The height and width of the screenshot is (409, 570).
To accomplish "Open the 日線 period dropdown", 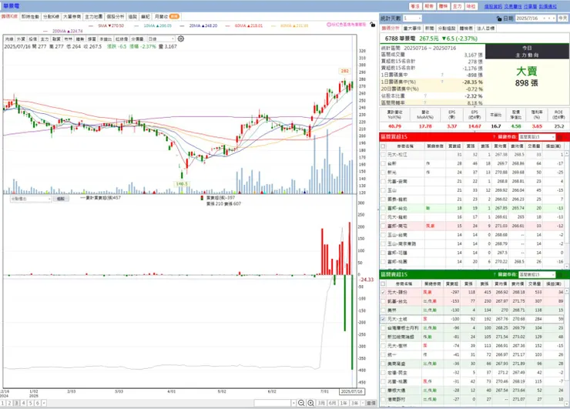I will (161, 39).
